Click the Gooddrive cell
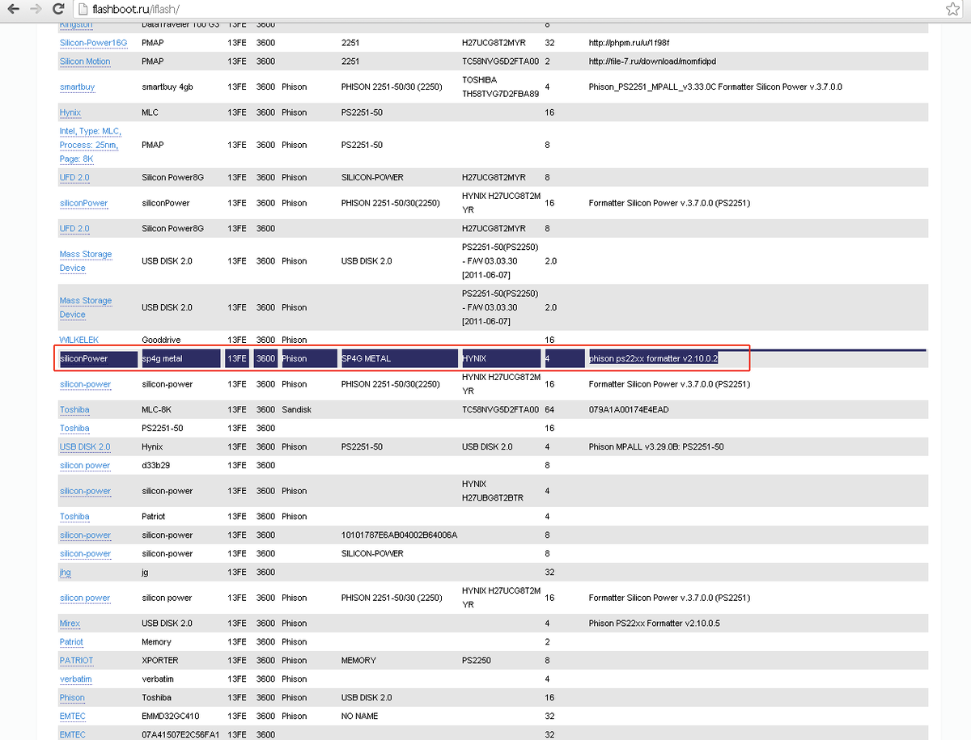This screenshot has width=971, height=740. [x=162, y=340]
